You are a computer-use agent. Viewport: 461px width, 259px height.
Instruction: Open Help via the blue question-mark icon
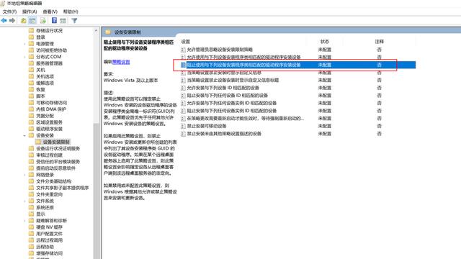pos(54,20)
